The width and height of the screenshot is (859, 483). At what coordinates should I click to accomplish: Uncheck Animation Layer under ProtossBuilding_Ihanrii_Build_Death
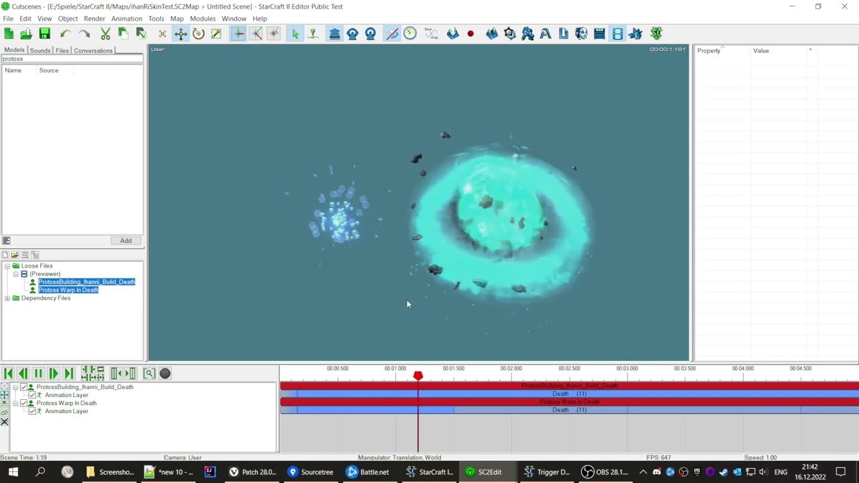click(32, 395)
